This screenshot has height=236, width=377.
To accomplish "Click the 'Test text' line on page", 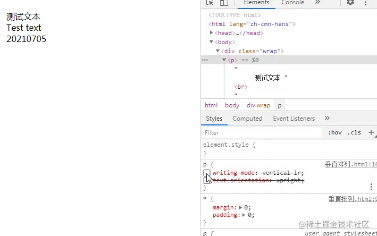I will (24, 28).
